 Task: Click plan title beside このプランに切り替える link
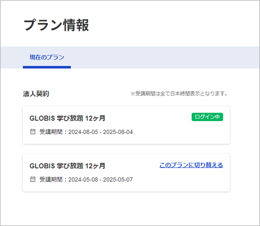(67, 166)
